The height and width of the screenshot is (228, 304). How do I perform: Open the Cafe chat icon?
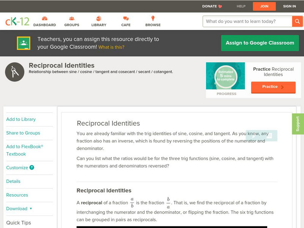coord(126,19)
